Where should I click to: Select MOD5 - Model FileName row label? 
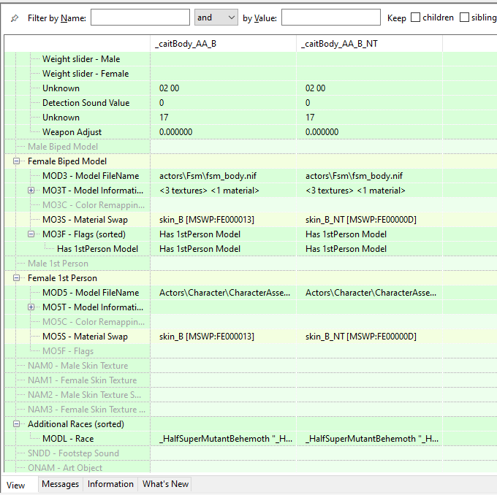pos(91,293)
